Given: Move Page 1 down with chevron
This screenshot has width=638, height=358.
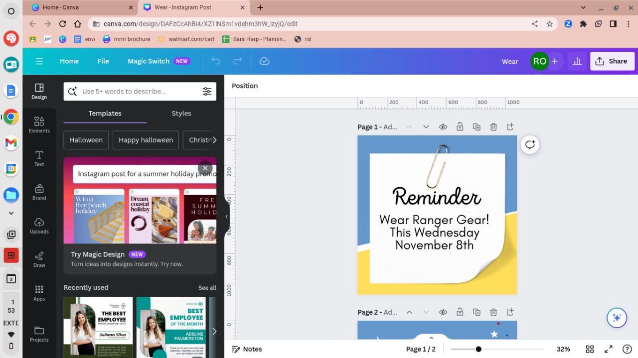Looking at the screenshot, I should (x=426, y=127).
